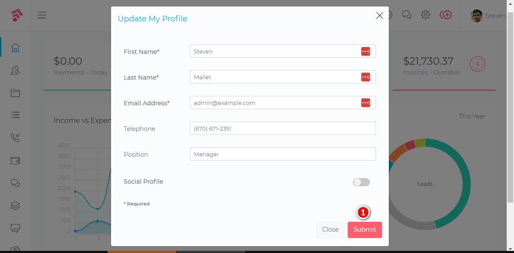Click the Position input field
Image resolution: width=514 pixels, height=253 pixels.
pos(283,154)
